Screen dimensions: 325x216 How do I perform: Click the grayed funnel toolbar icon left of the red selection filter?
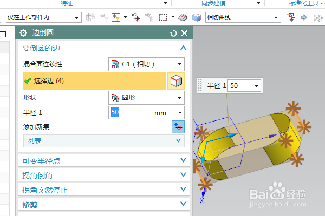pyautogui.click(x=104, y=17)
